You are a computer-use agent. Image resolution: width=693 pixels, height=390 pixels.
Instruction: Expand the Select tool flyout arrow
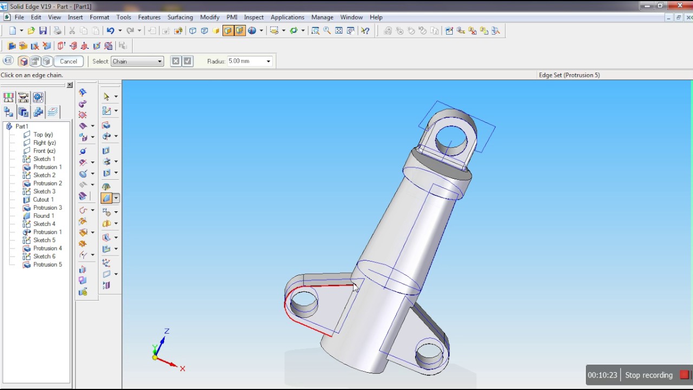[116, 96]
